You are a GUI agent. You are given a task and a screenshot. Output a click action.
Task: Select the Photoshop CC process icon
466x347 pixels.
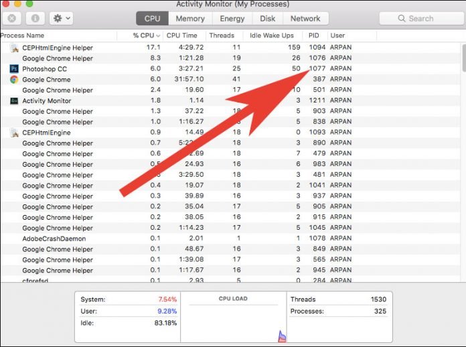[x=14, y=69]
